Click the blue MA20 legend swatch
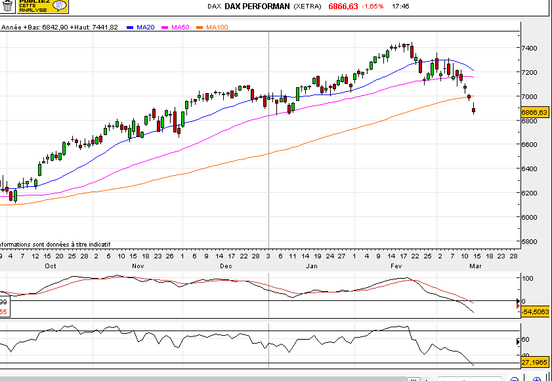Screen dimensions: 552x381 pos(129,28)
